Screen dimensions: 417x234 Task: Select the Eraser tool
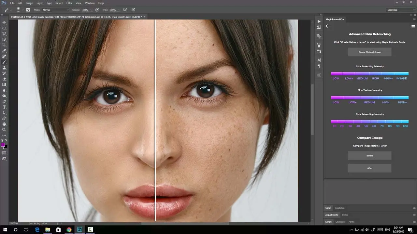click(4, 79)
